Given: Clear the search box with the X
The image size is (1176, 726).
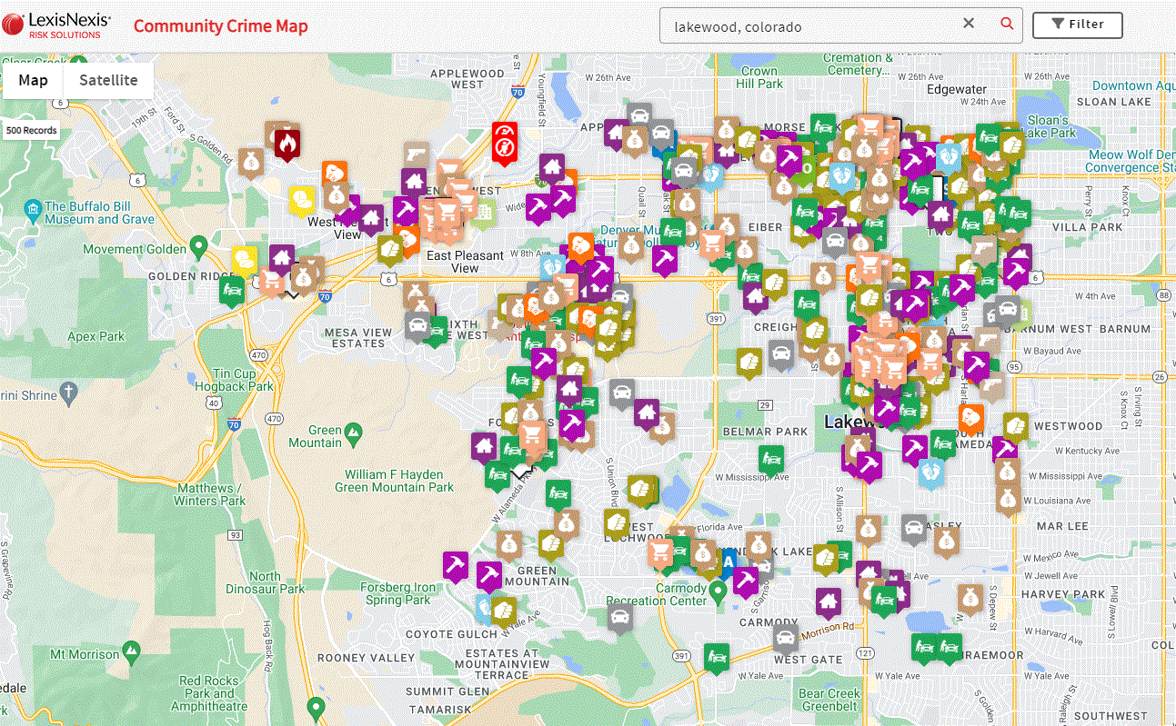Looking at the screenshot, I should (969, 25).
